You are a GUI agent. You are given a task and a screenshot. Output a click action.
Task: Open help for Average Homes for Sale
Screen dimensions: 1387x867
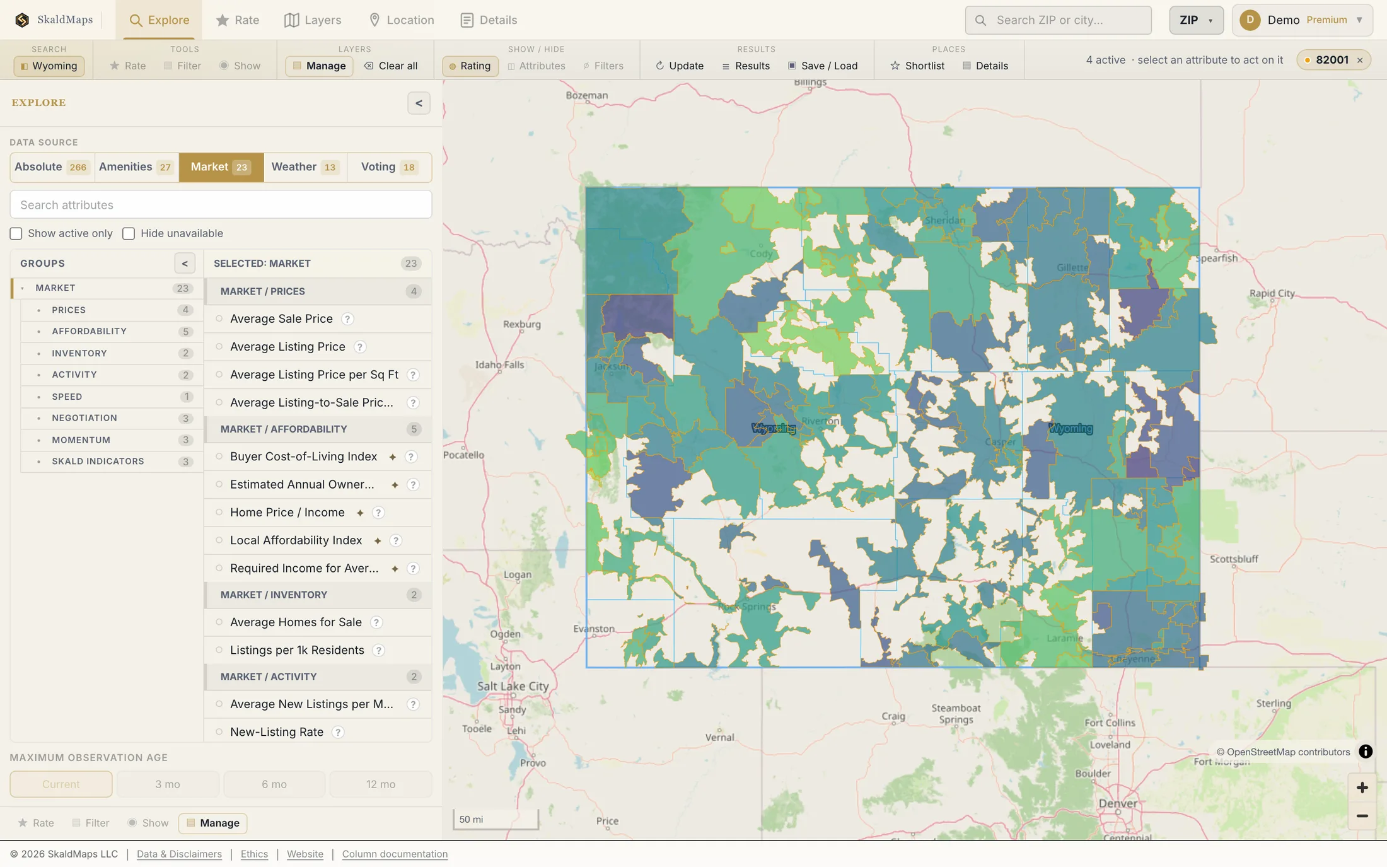coord(376,622)
